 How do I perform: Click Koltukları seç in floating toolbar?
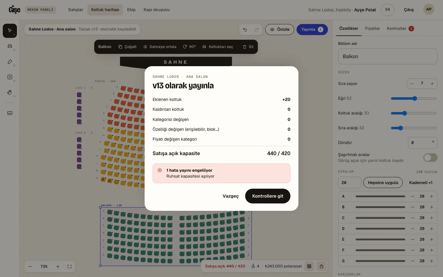[218, 47]
